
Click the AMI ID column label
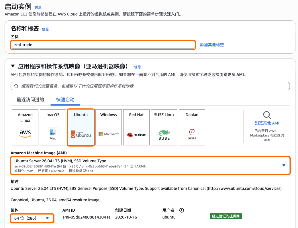[x=68, y=210]
